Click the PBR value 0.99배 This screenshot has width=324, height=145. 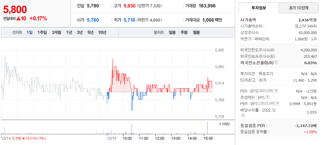[x=295, y=104]
